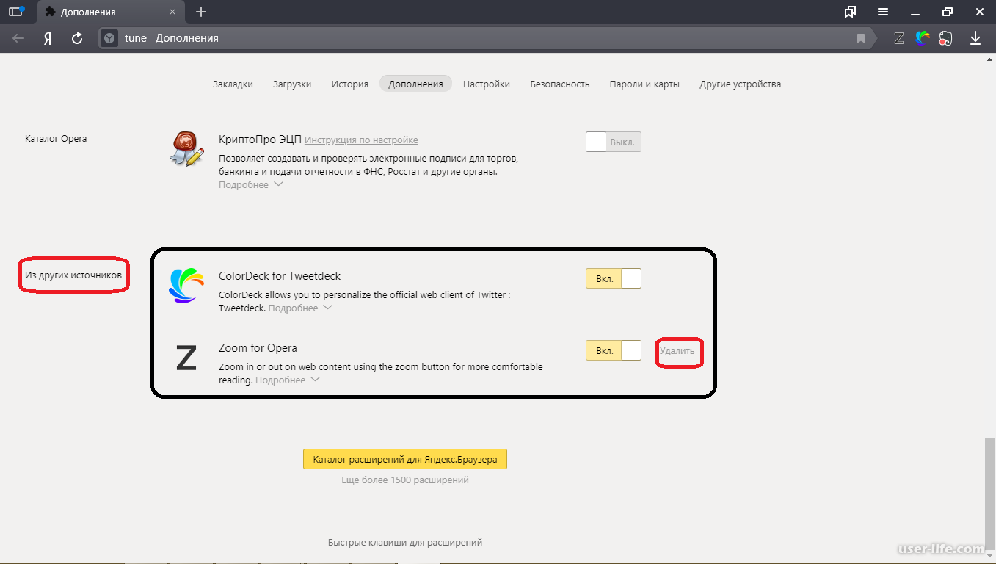Click the Zoom for Opera Z logo
Screen dimensions: 996x564
[186, 358]
